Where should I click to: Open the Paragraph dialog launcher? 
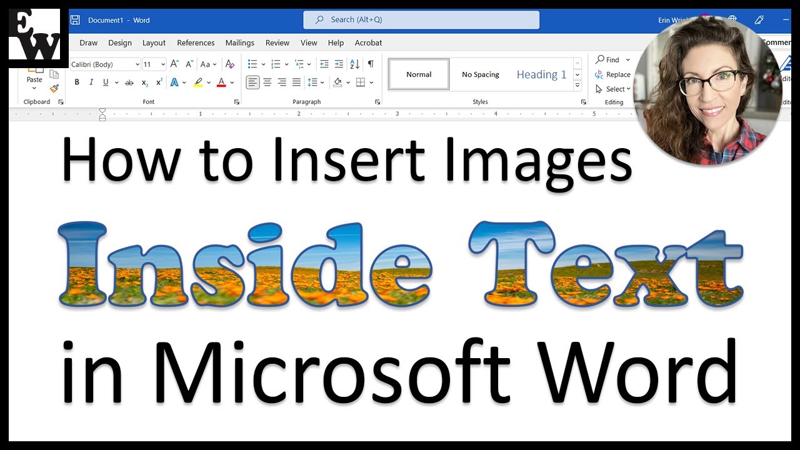pos(377,102)
